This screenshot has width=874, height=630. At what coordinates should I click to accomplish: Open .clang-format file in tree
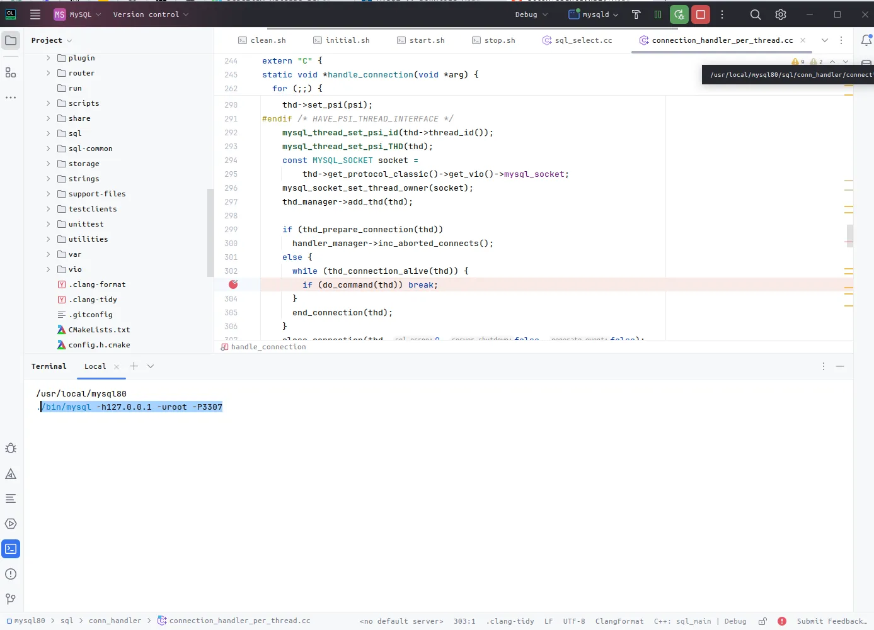click(92, 284)
